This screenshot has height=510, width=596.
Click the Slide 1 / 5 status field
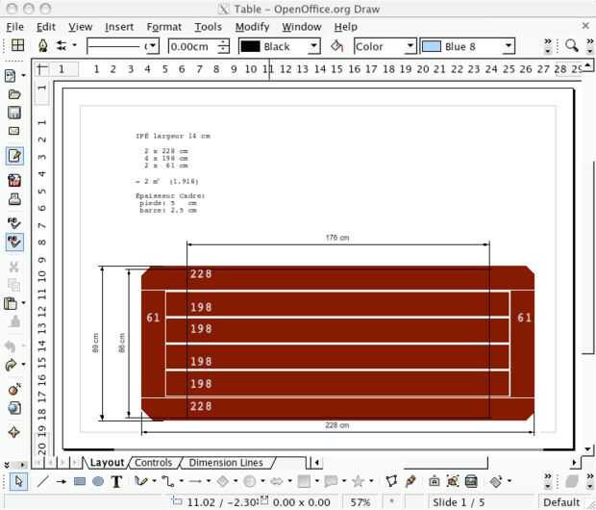[x=459, y=502]
